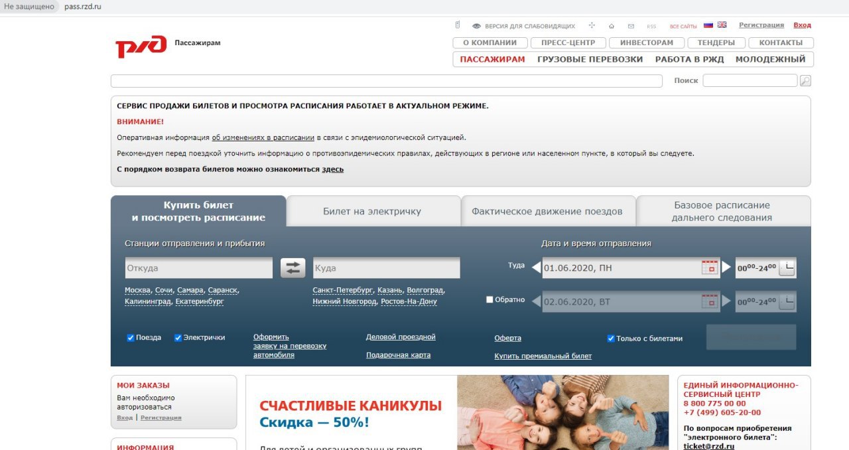Open the ПАССАЖИРАМ menu section

coord(492,59)
